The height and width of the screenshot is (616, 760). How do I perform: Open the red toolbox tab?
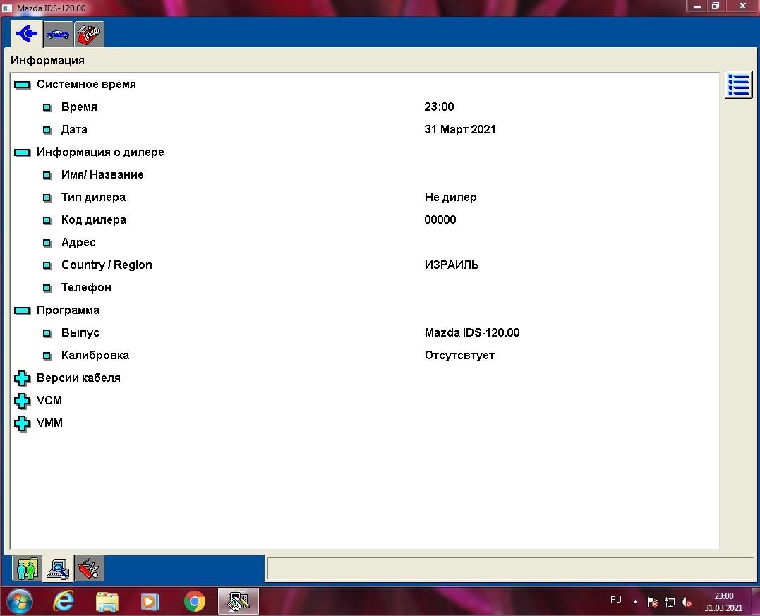[x=89, y=35]
